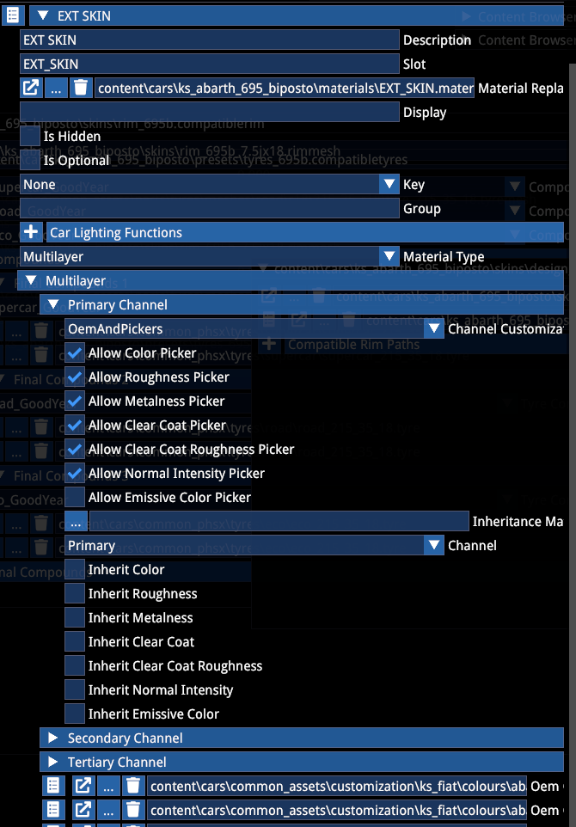The height and width of the screenshot is (827, 576).
Task: Edit the Description field containing EXT SKIN
Action: click(210, 40)
